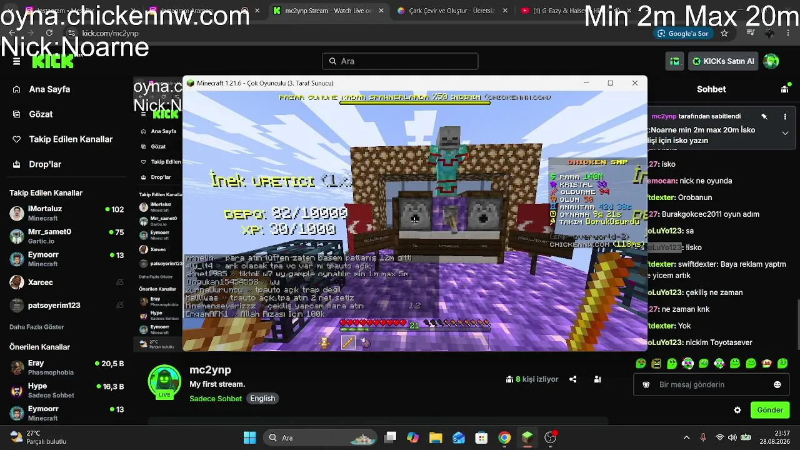The height and width of the screenshot is (450, 800).
Task: Click the Windows taskbar Ara search box
Action: tap(320, 437)
